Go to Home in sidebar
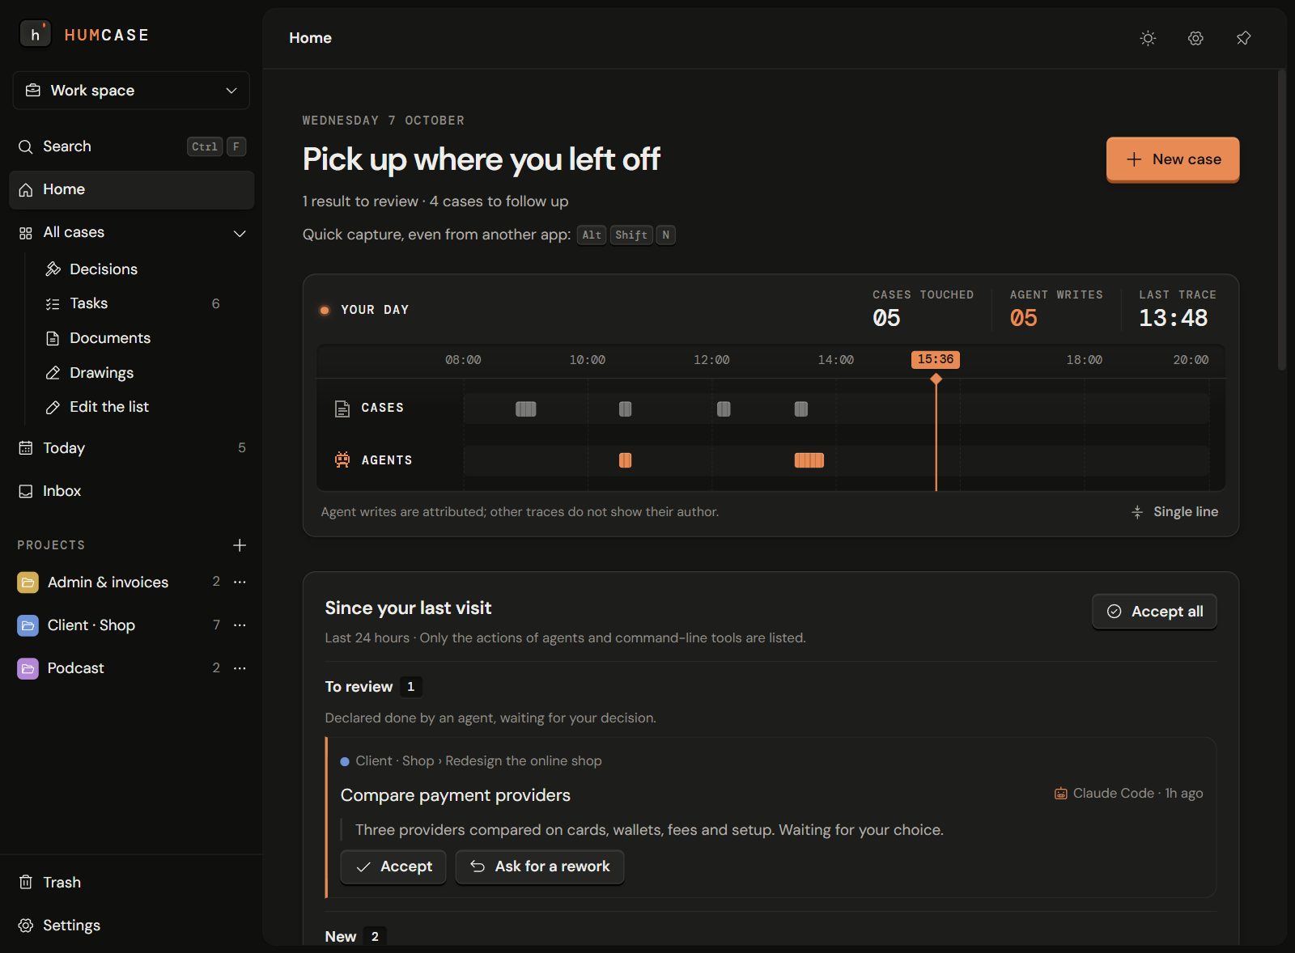1295x953 pixels. coord(131,189)
